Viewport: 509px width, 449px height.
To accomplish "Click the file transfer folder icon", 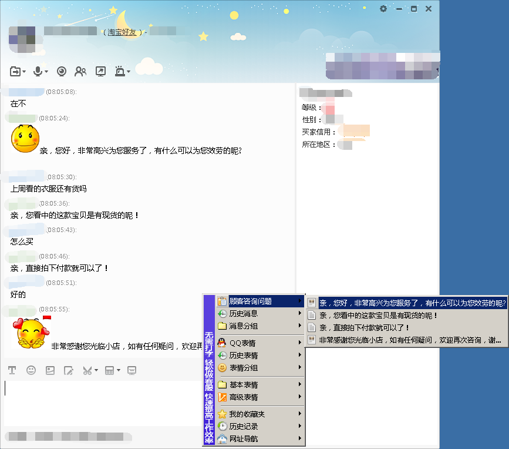I will [x=14, y=71].
